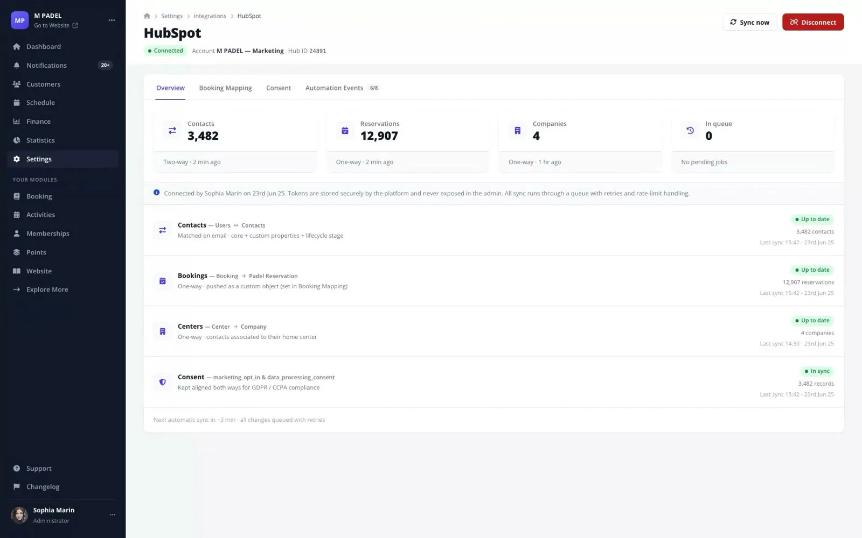Click the Integrations breadcrumb link
This screenshot has width=862, height=538.
coord(210,16)
